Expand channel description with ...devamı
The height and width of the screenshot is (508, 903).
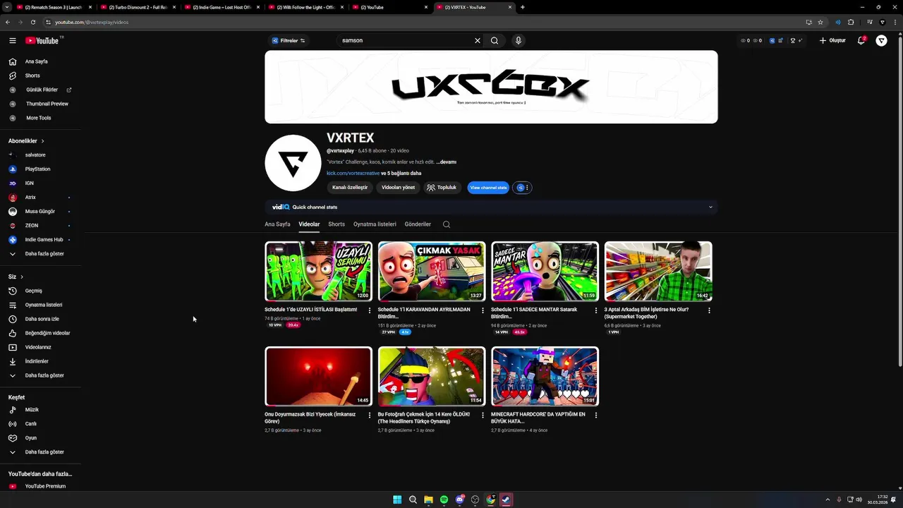446,162
